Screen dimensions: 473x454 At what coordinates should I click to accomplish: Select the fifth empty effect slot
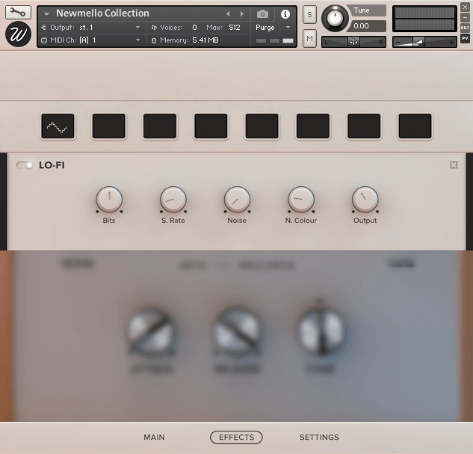coord(262,126)
